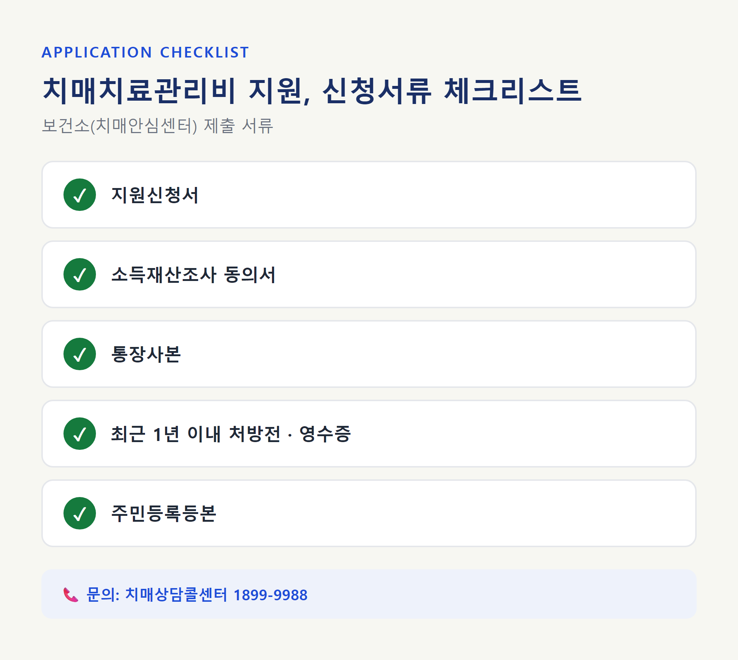Click the 지원신청서 item label

pos(155,195)
